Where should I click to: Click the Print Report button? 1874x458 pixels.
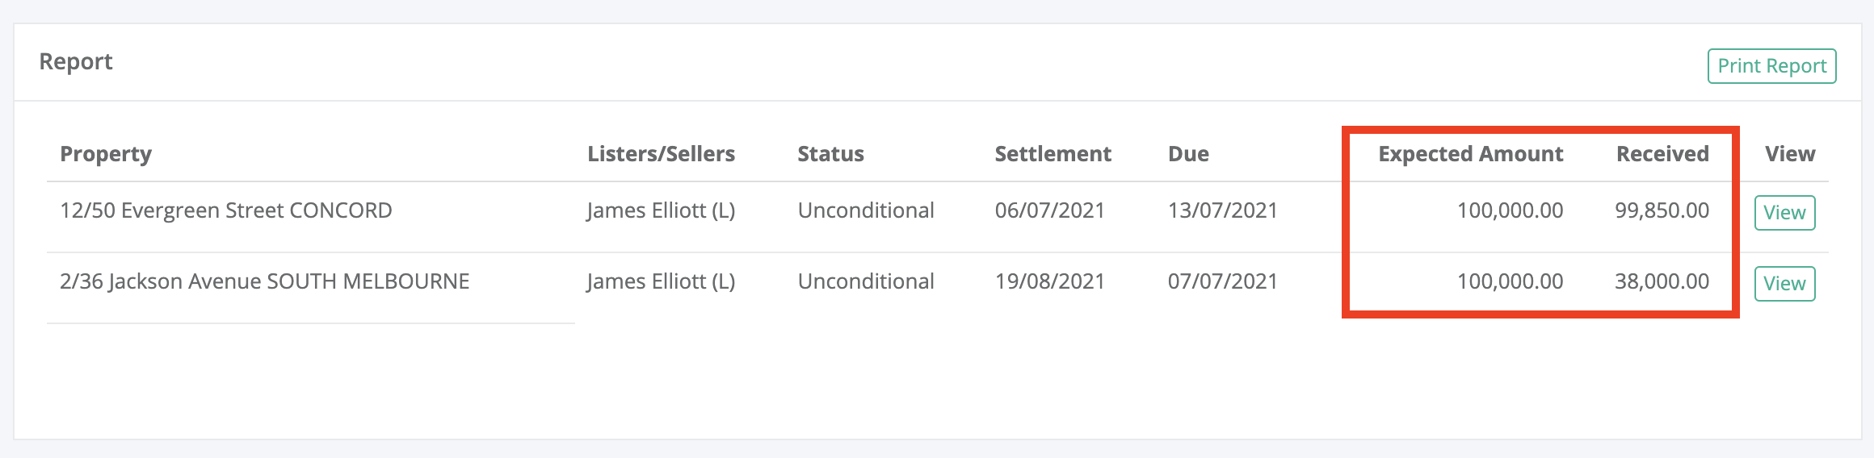point(1771,66)
